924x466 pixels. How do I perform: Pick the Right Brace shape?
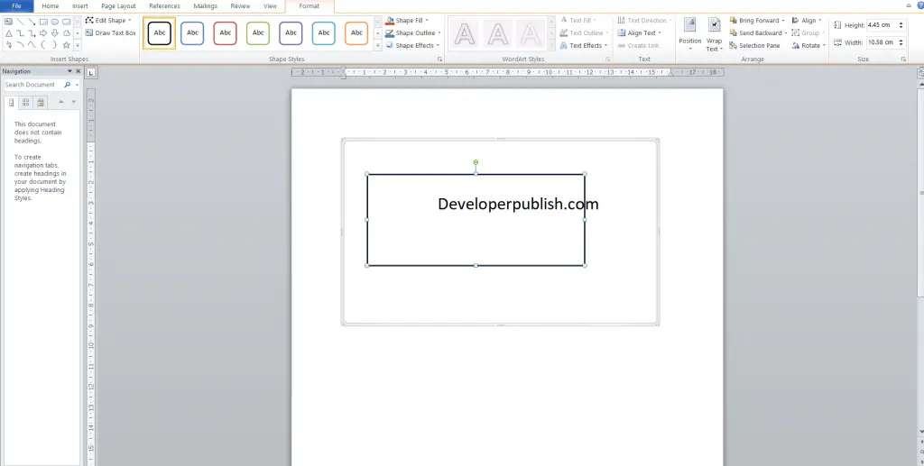[x=55, y=45]
